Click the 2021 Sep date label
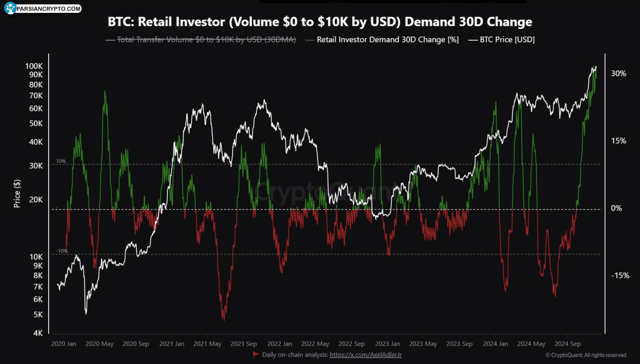 [243, 344]
